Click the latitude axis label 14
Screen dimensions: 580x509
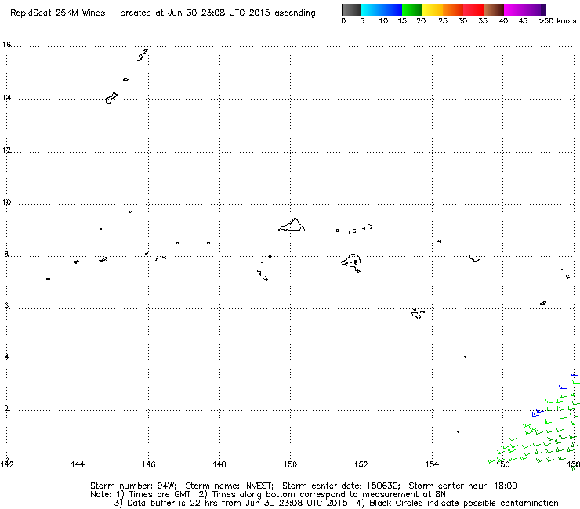[6, 98]
